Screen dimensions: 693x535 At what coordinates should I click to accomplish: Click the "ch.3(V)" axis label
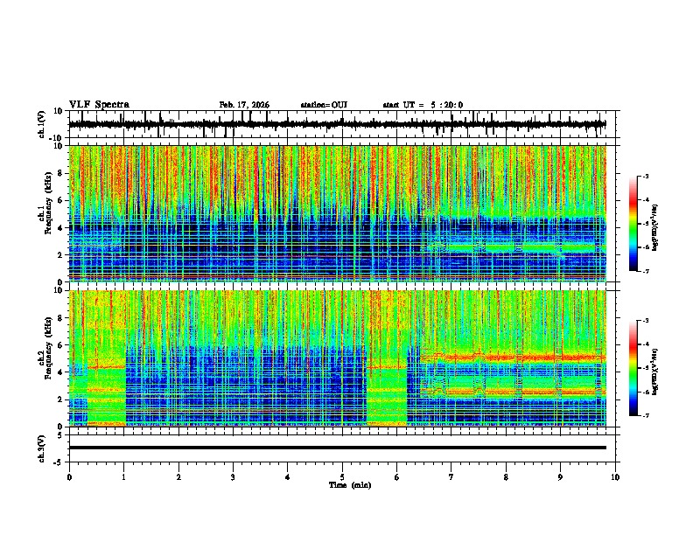[x=42, y=448]
